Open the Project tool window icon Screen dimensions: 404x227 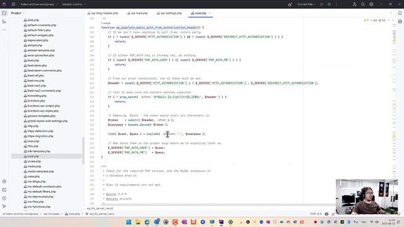pyautogui.click(x=4, y=13)
